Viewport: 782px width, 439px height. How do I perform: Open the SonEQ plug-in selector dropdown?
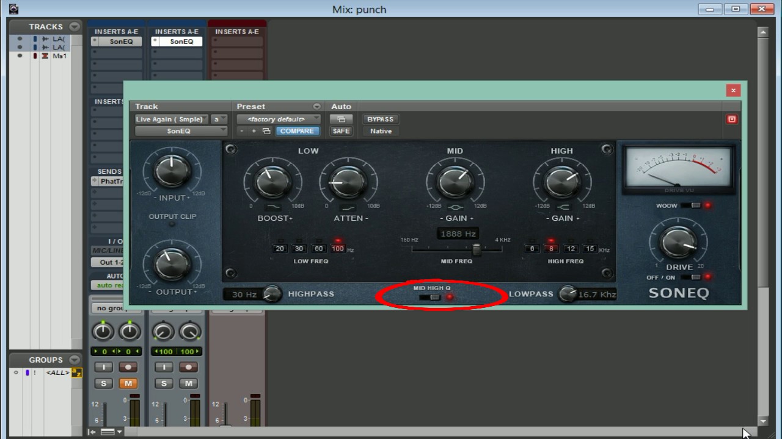pyautogui.click(x=181, y=131)
